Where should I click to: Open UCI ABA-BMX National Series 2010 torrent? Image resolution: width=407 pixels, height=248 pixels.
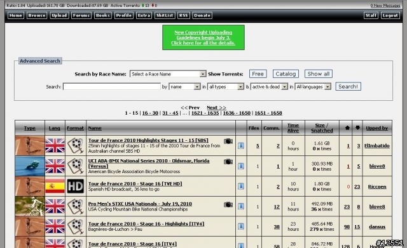point(149,164)
